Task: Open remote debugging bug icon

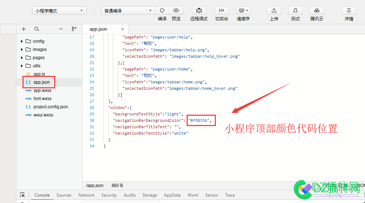Action: click(199, 10)
